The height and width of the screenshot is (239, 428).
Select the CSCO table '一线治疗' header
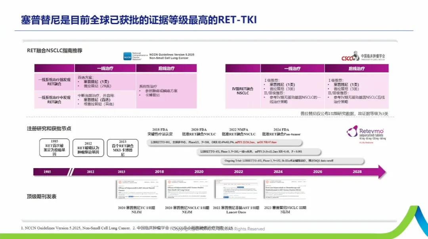click(292, 68)
